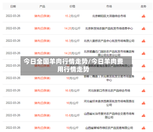Select the 15.2元/公斤 price cell
153x132 pixels.
72,16
